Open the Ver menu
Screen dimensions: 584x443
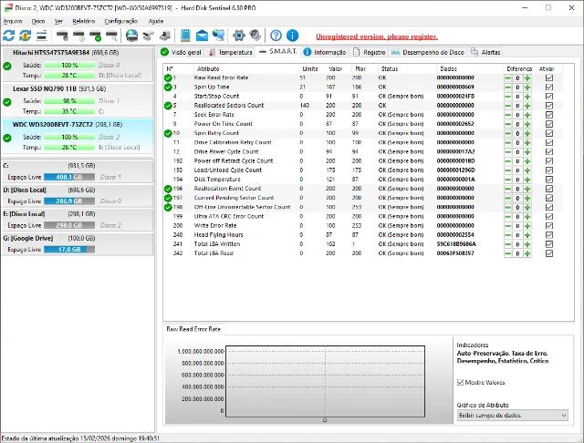[x=58, y=21]
